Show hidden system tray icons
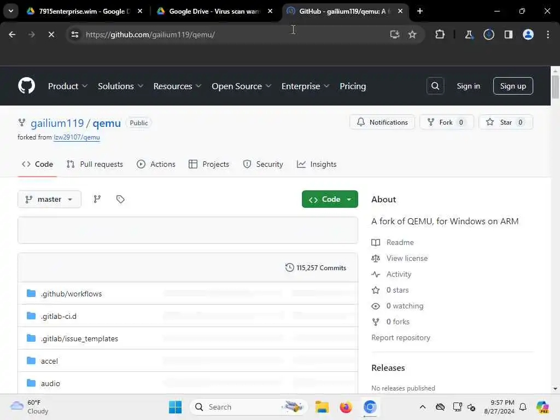The height and width of the screenshot is (420, 560). point(423,407)
